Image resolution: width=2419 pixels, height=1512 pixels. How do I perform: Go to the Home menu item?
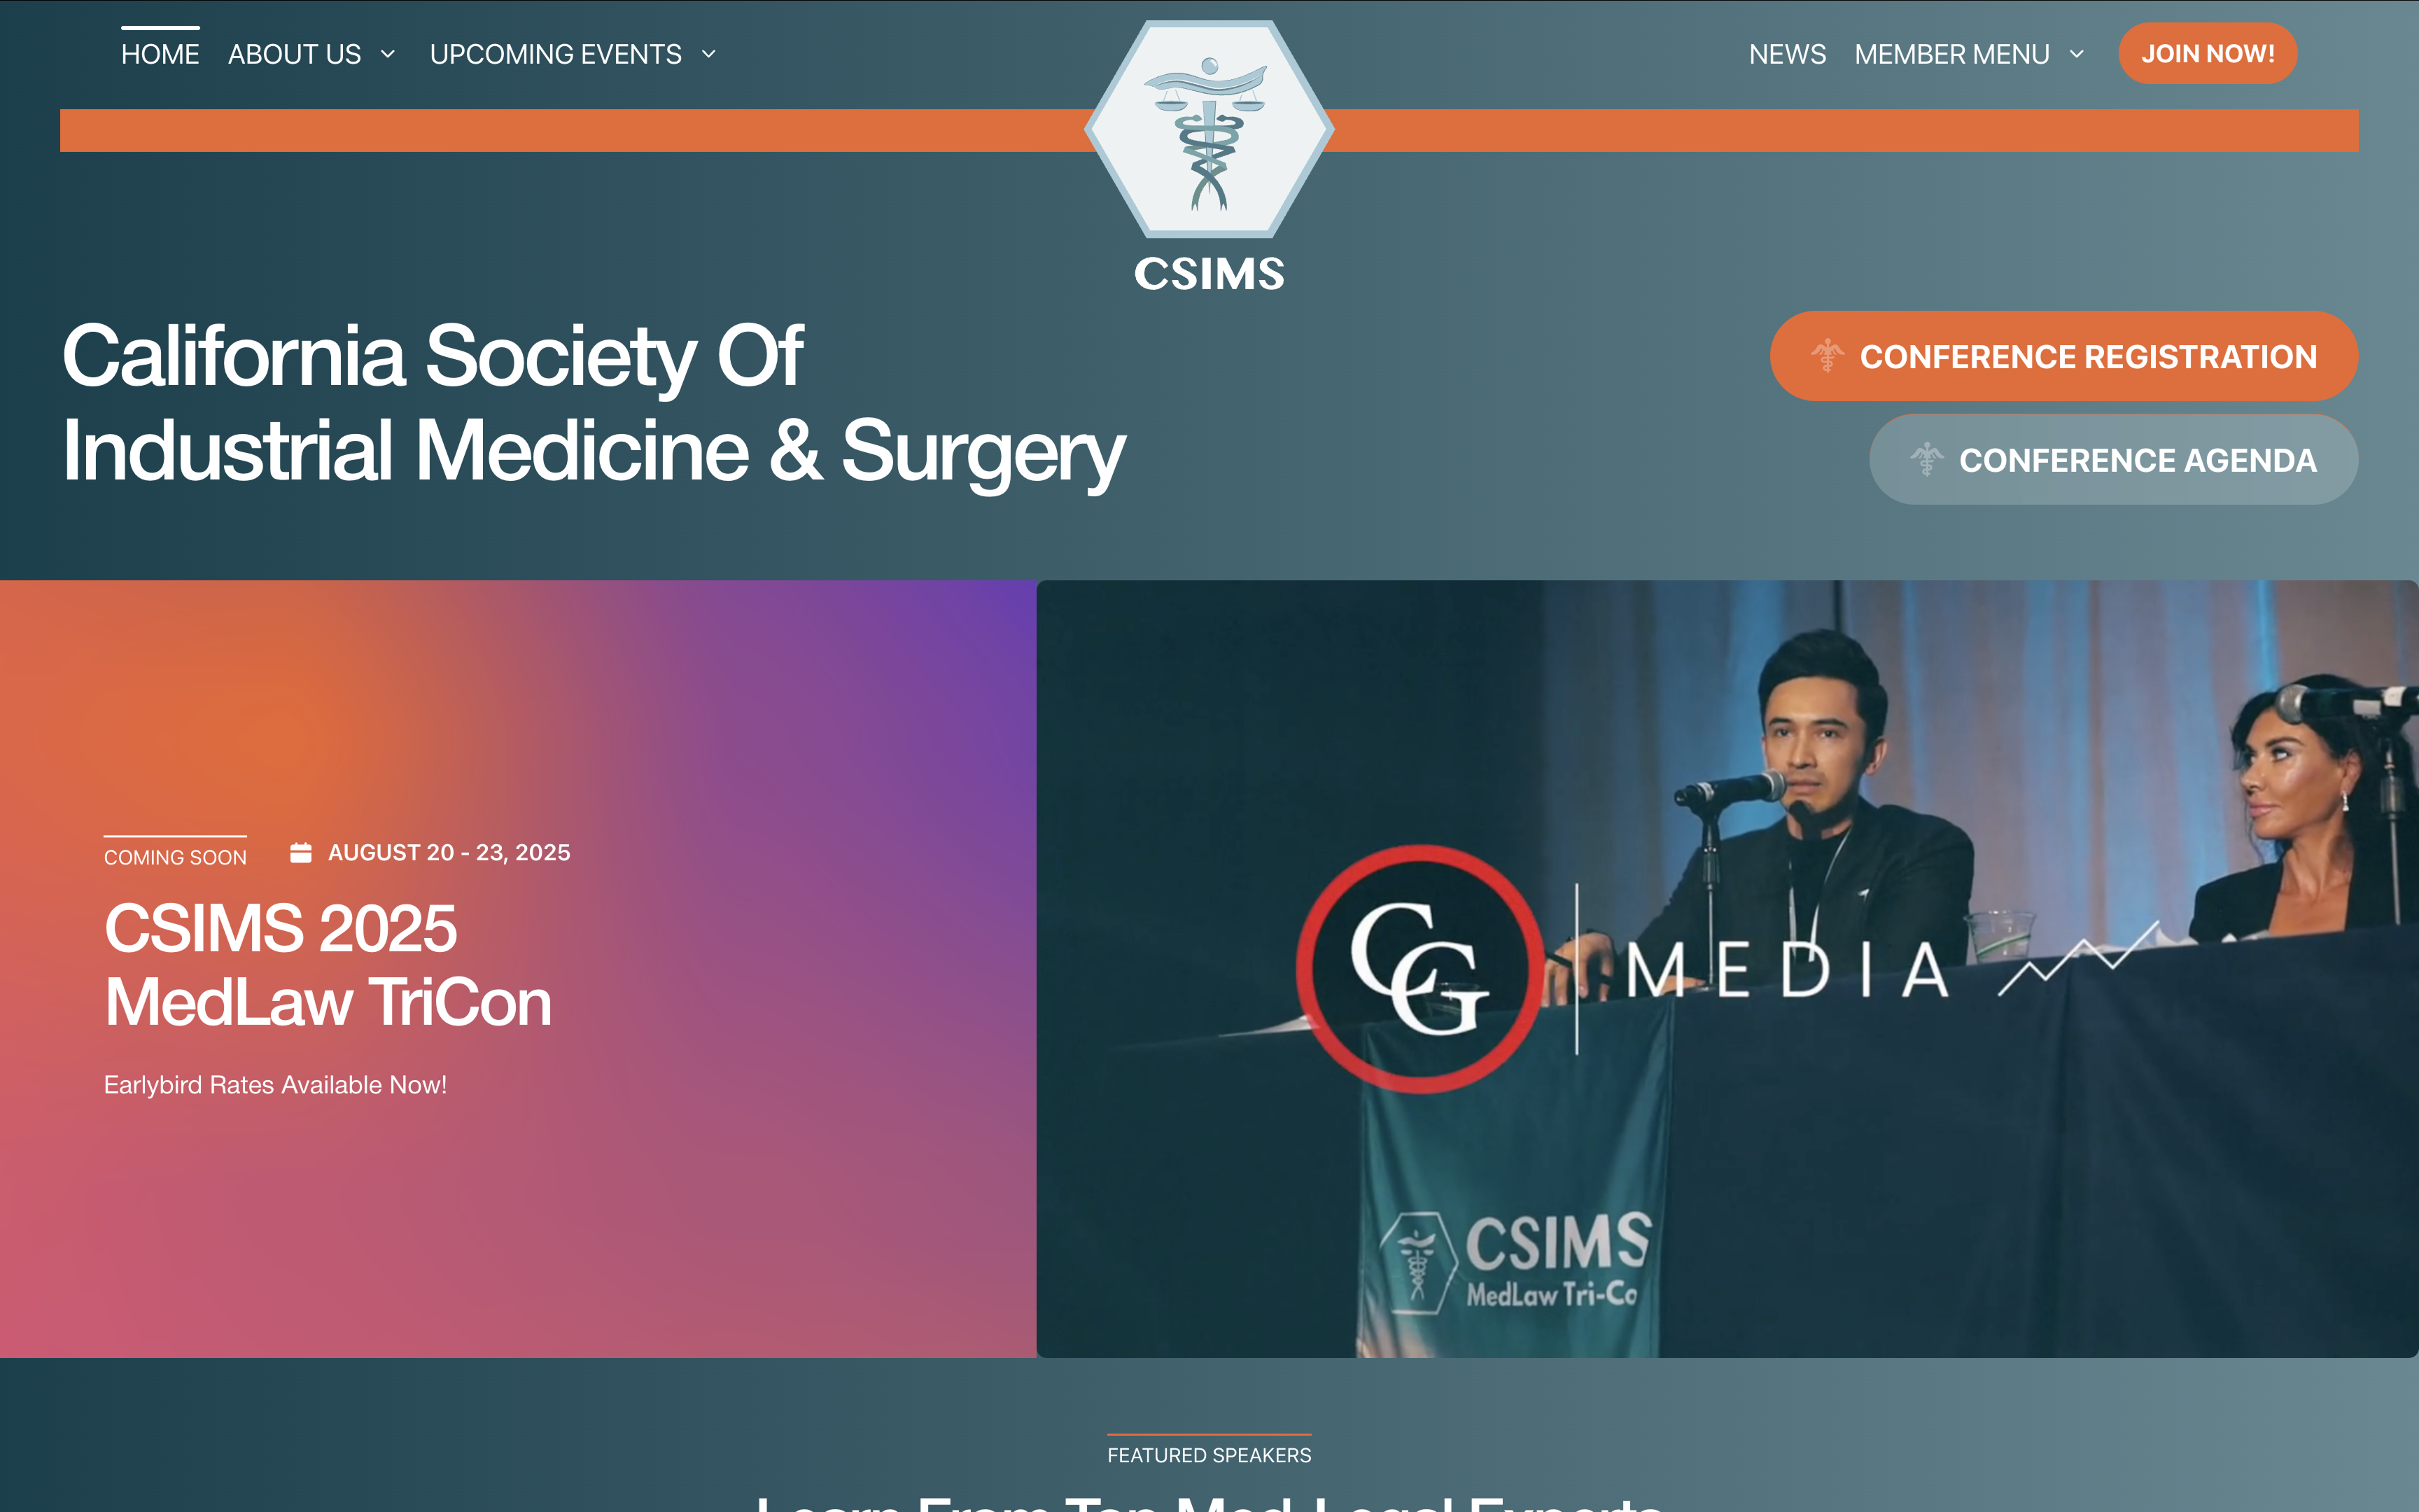click(x=160, y=54)
